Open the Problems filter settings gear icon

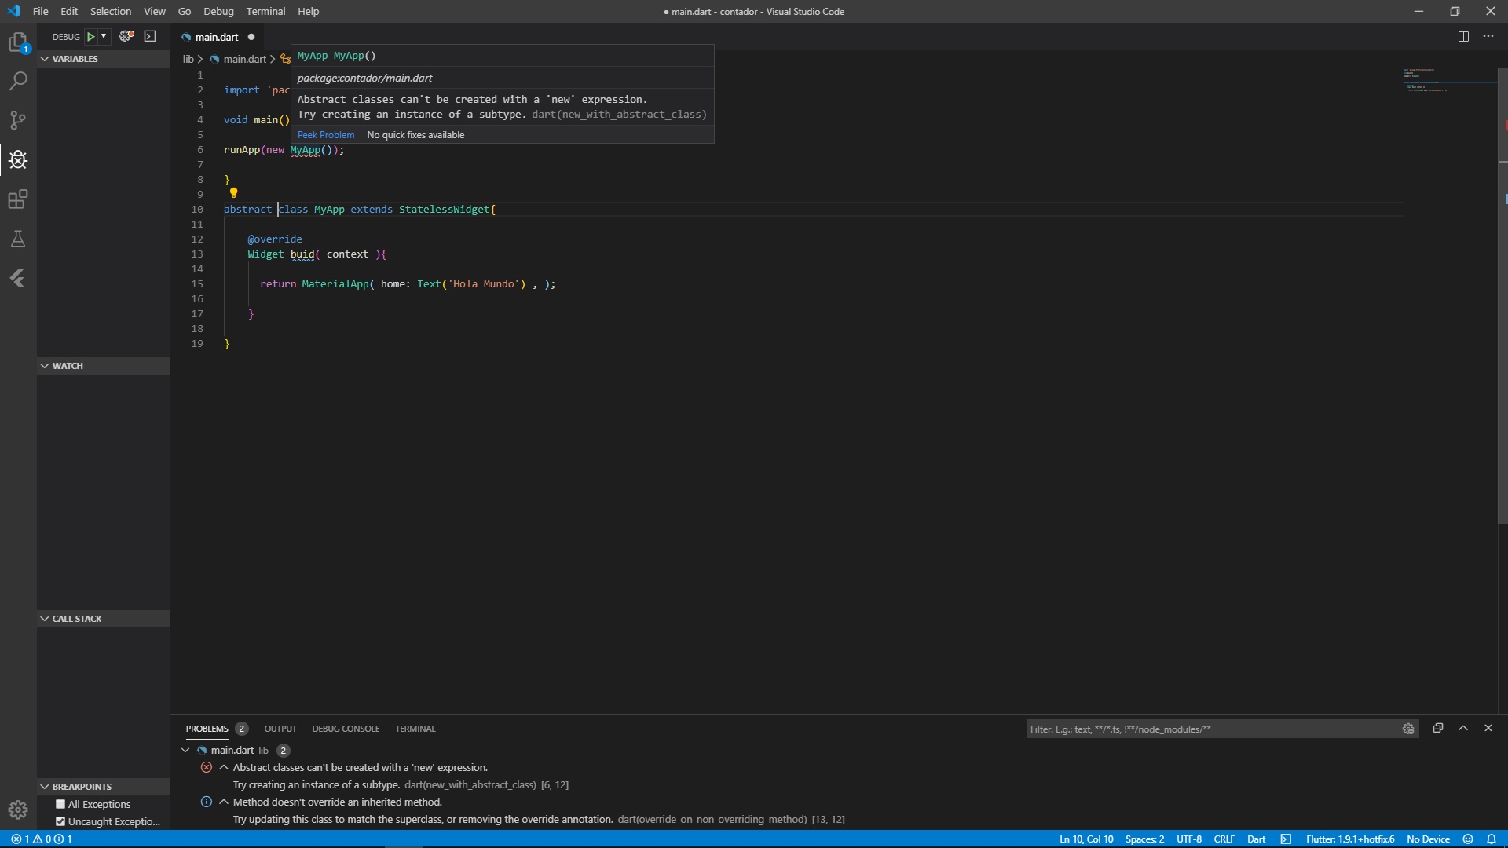click(x=1408, y=729)
